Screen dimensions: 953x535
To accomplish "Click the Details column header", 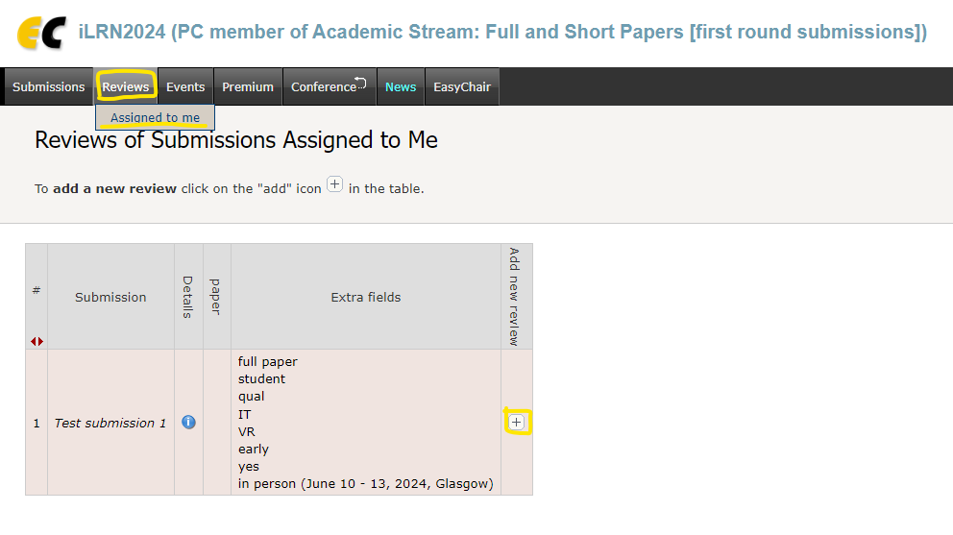I will click(x=188, y=297).
